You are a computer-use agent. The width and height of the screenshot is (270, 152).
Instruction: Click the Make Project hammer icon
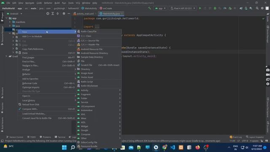(x=150, y=8)
